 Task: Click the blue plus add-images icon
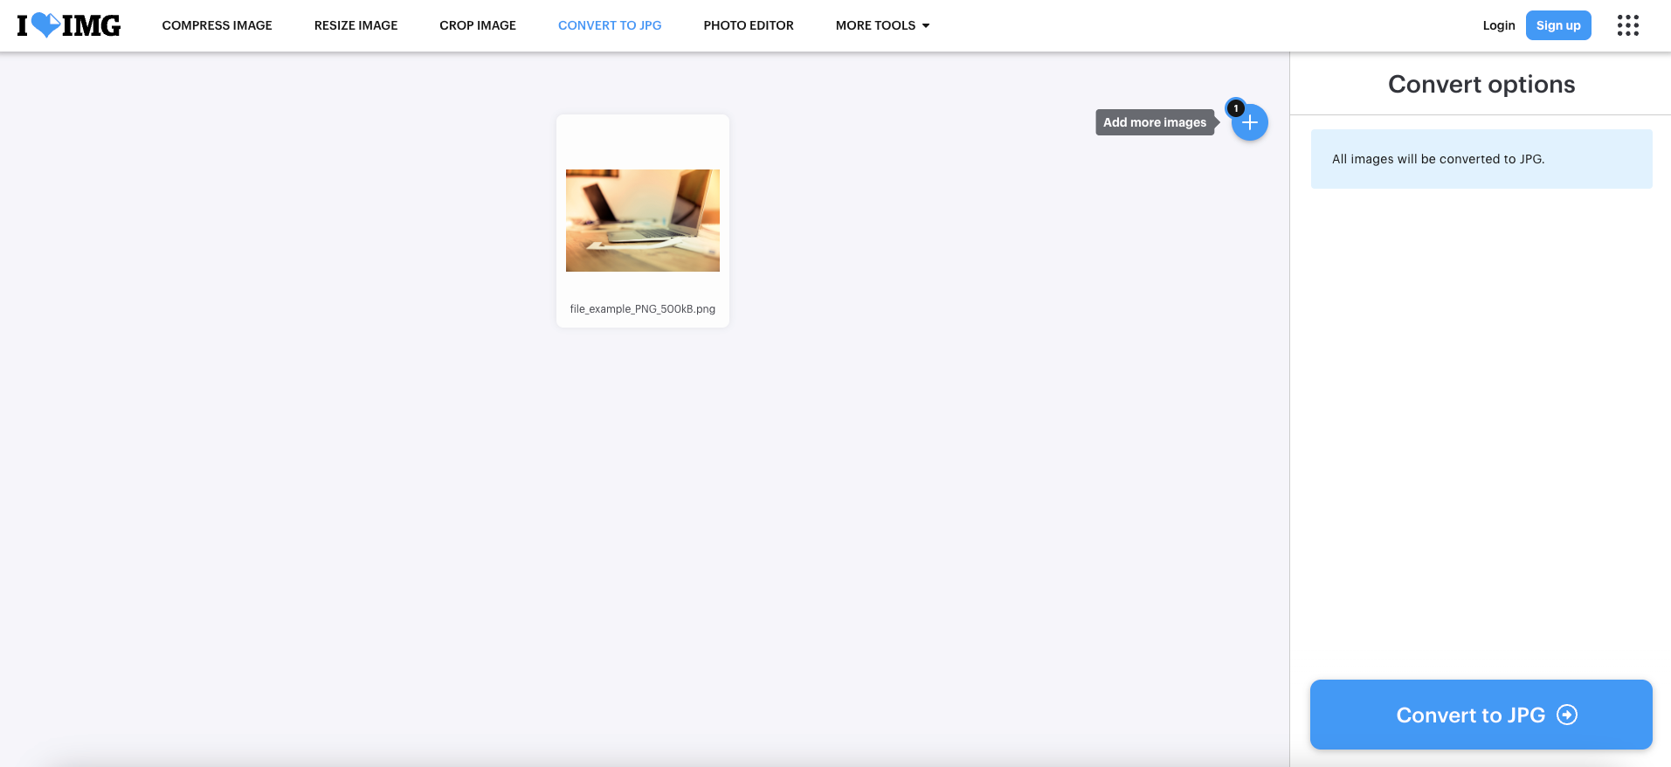point(1250,122)
